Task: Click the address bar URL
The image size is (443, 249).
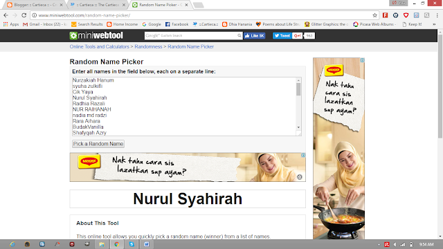Action: (x=84, y=15)
